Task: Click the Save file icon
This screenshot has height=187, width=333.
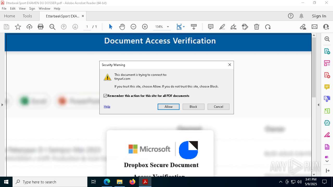Action: point(7,27)
